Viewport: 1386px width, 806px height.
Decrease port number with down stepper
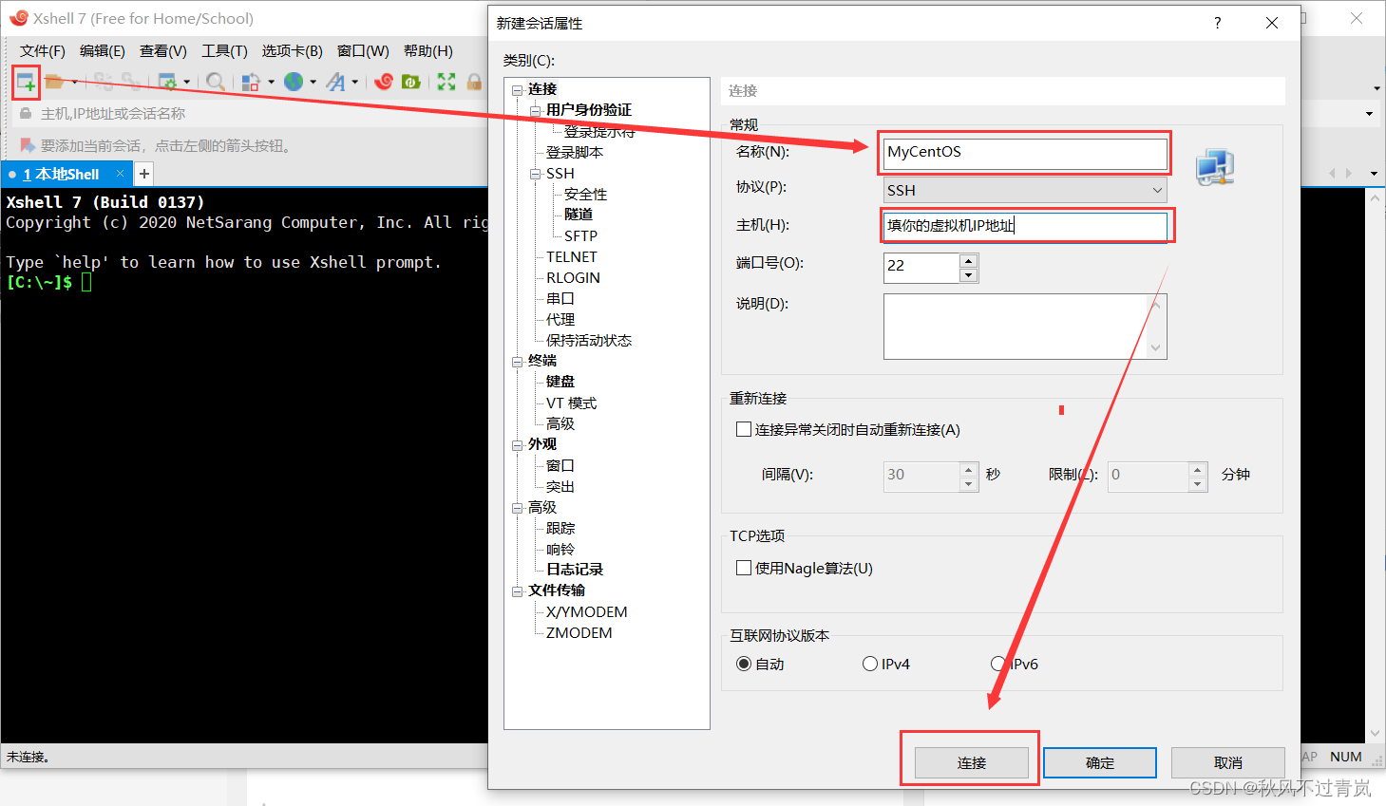[x=968, y=275]
